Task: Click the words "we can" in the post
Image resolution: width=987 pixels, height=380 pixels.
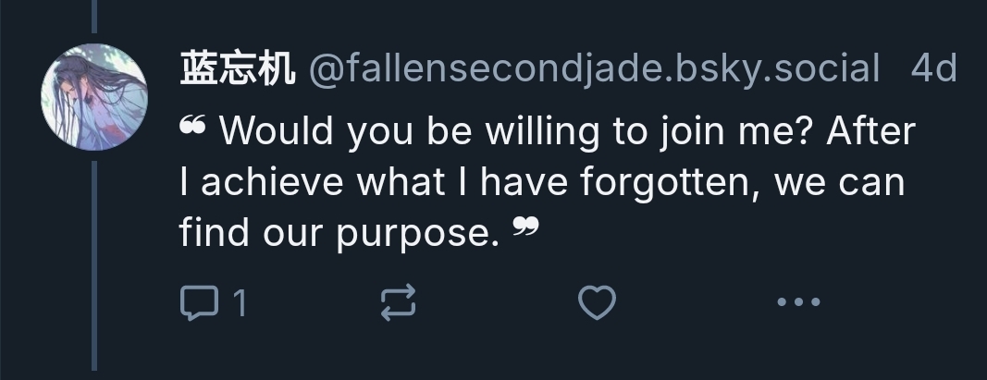Action: pos(838,182)
